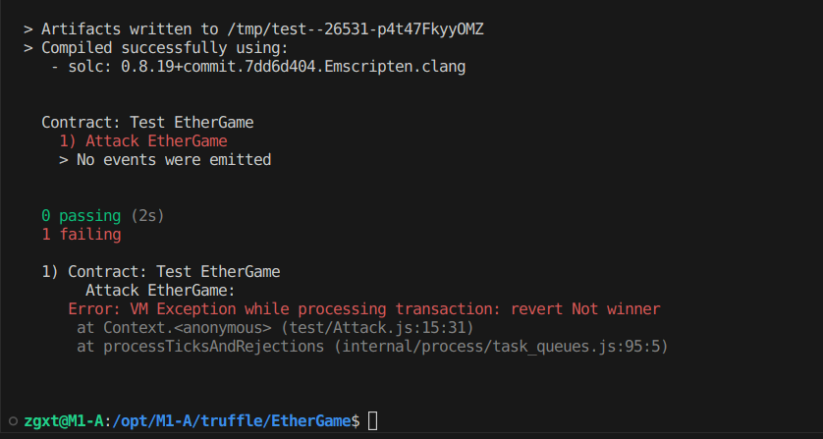Click the 'Compiled successfully using:' line
The image size is (823, 439).
pyautogui.click(x=156, y=48)
